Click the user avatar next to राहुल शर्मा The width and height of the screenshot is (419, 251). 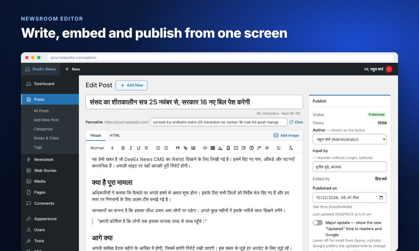[389, 69]
